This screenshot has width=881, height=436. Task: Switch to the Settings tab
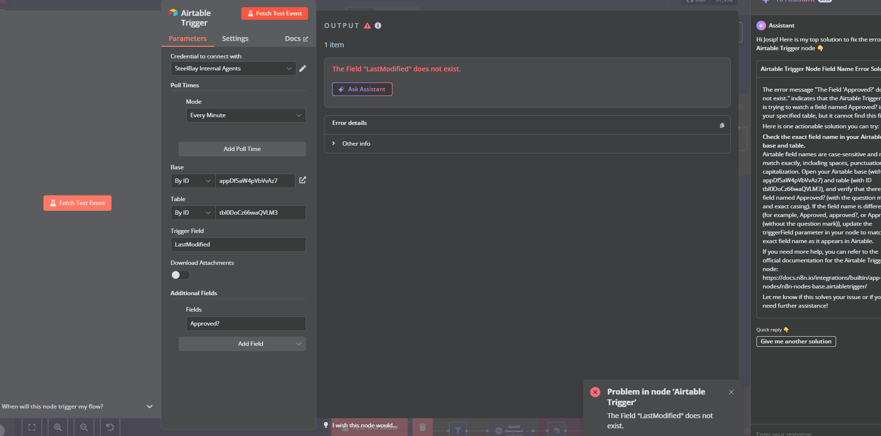[235, 39]
